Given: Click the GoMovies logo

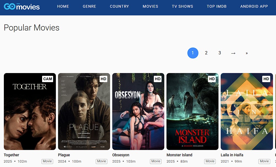Looking at the screenshot, I should click(x=22, y=7).
